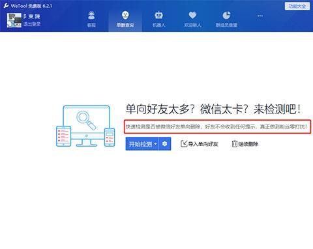Show more tabs via the three-dots icon
Viewport: 313px width, 249px height.
260,16
